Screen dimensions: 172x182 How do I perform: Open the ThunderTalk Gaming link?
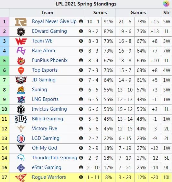pos(55,158)
